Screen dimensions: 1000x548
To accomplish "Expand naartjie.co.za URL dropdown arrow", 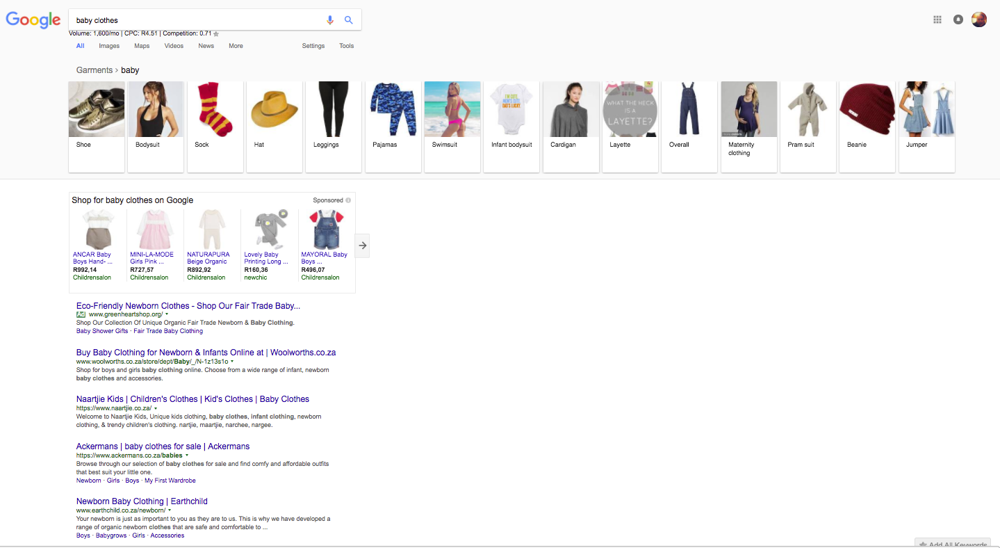I will [156, 408].
